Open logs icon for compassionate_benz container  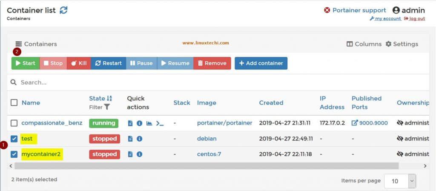(x=130, y=123)
